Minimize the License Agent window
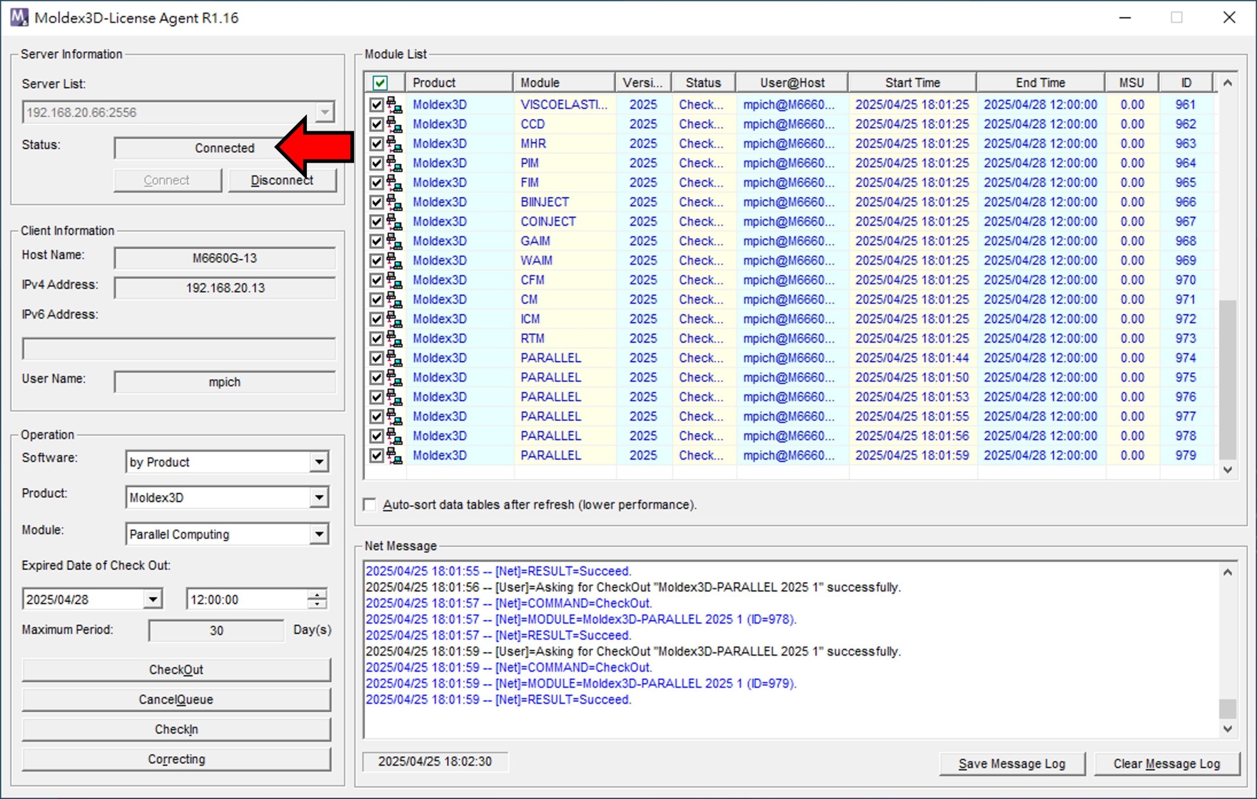 (1125, 18)
